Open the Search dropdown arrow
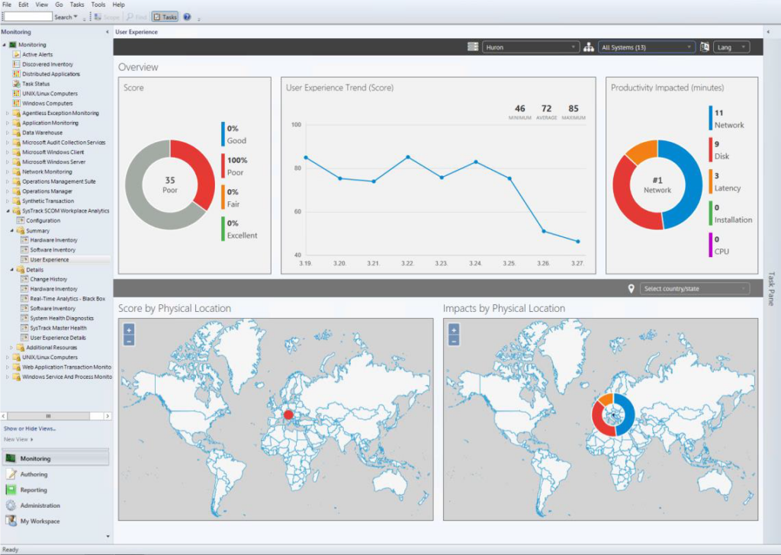The image size is (781, 555). pyautogui.click(x=76, y=17)
